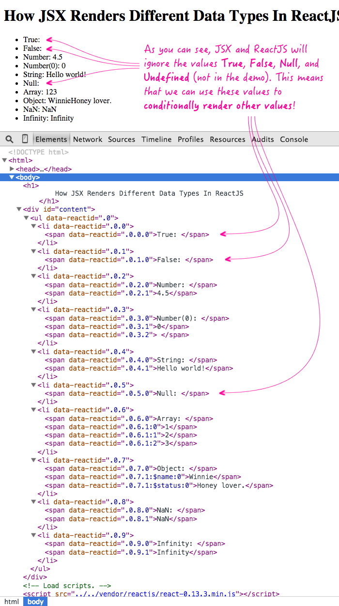This screenshot has height=606, width=339.
Task: Open the Resources tab
Action: [x=228, y=139]
